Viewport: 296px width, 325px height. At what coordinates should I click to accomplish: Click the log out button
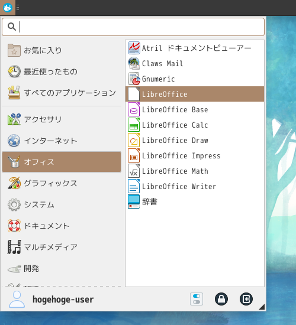coord(246,299)
